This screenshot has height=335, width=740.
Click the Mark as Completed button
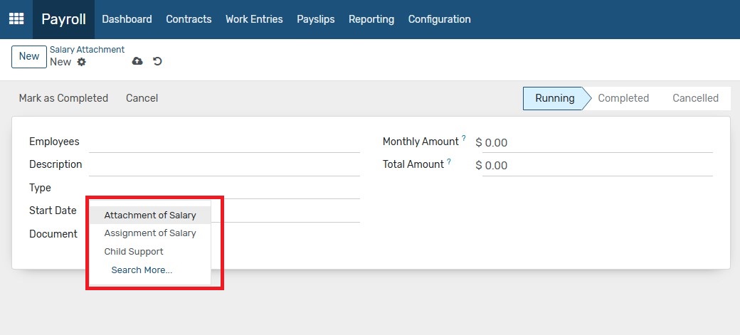[63, 98]
